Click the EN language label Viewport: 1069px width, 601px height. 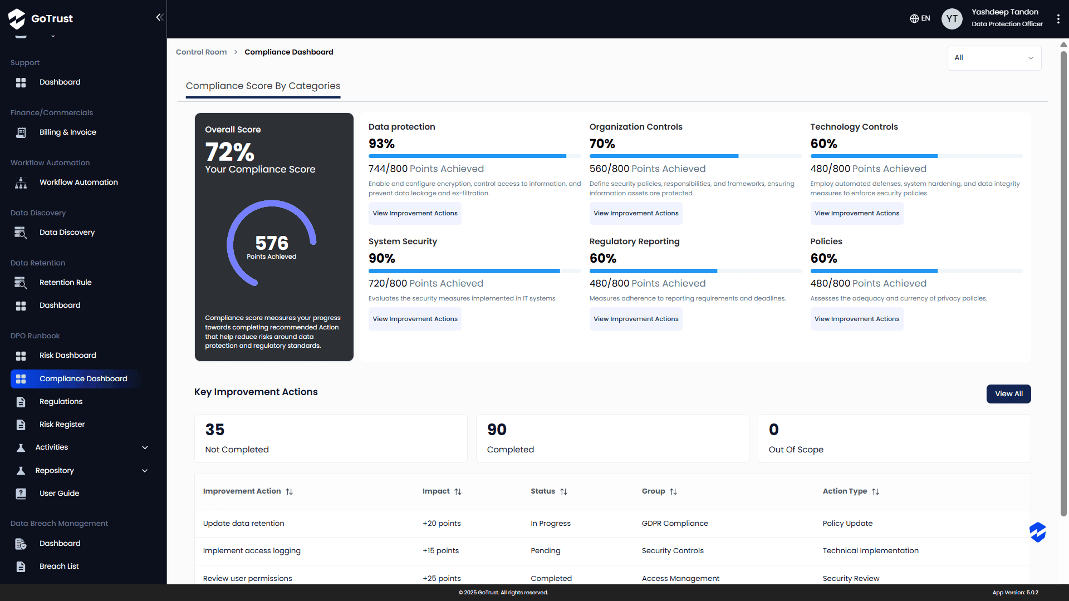pos(925,18)
